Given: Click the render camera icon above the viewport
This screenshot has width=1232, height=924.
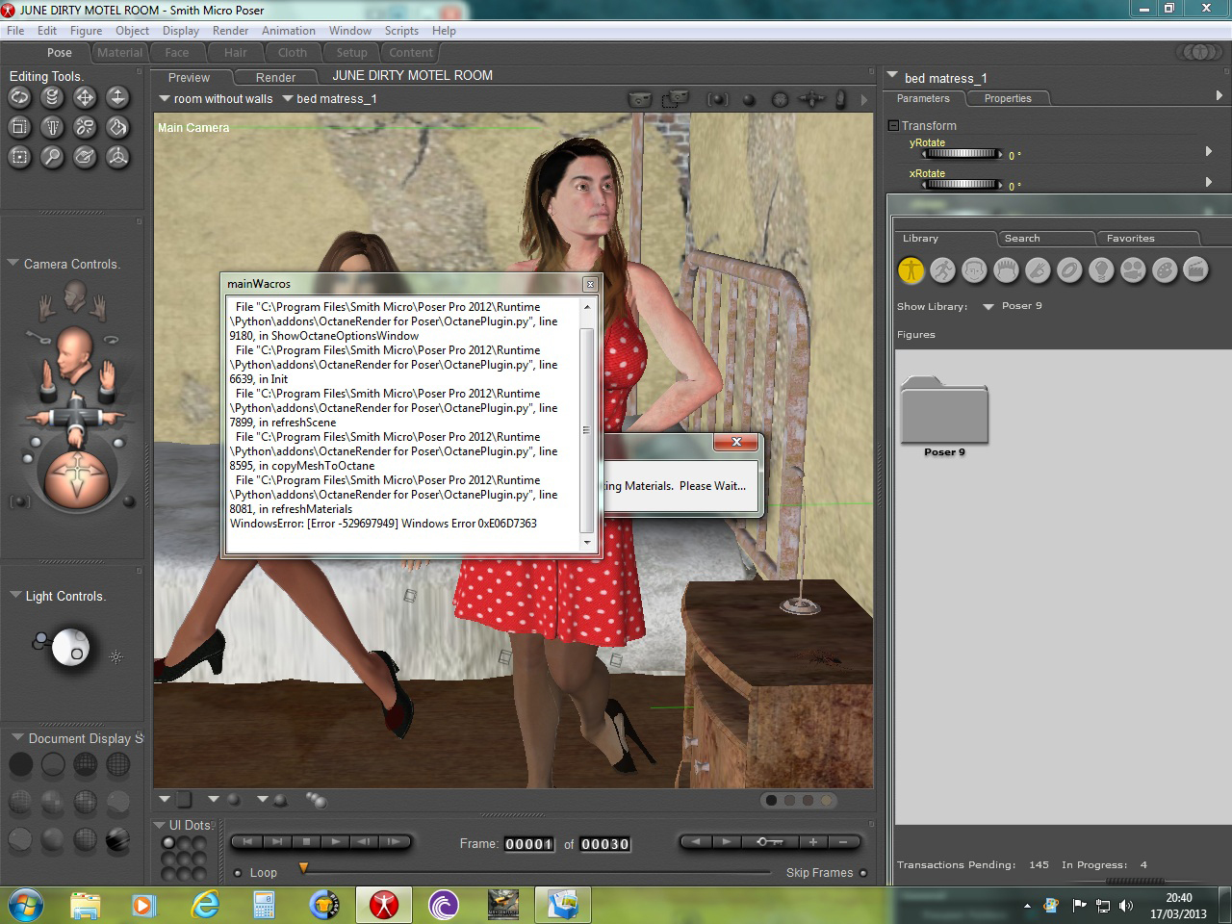Looking at the screenshot, I should pos(639,98).
